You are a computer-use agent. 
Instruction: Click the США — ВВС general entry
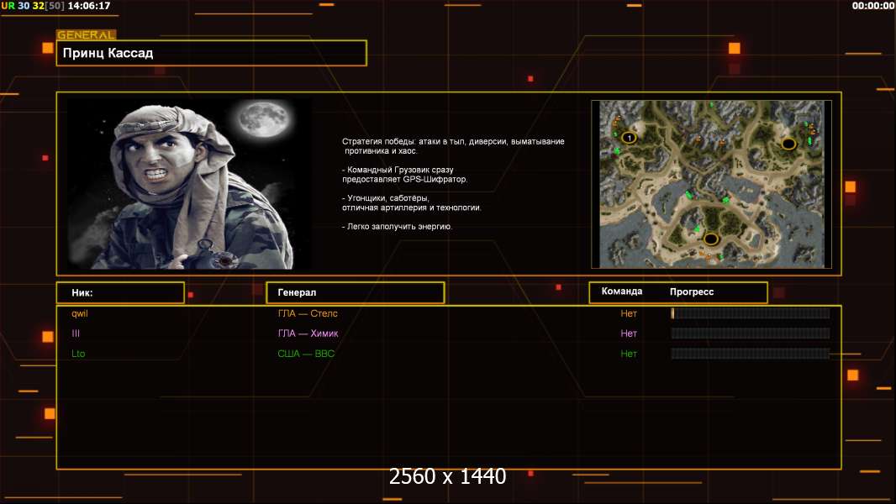click(x=306, y=354)
